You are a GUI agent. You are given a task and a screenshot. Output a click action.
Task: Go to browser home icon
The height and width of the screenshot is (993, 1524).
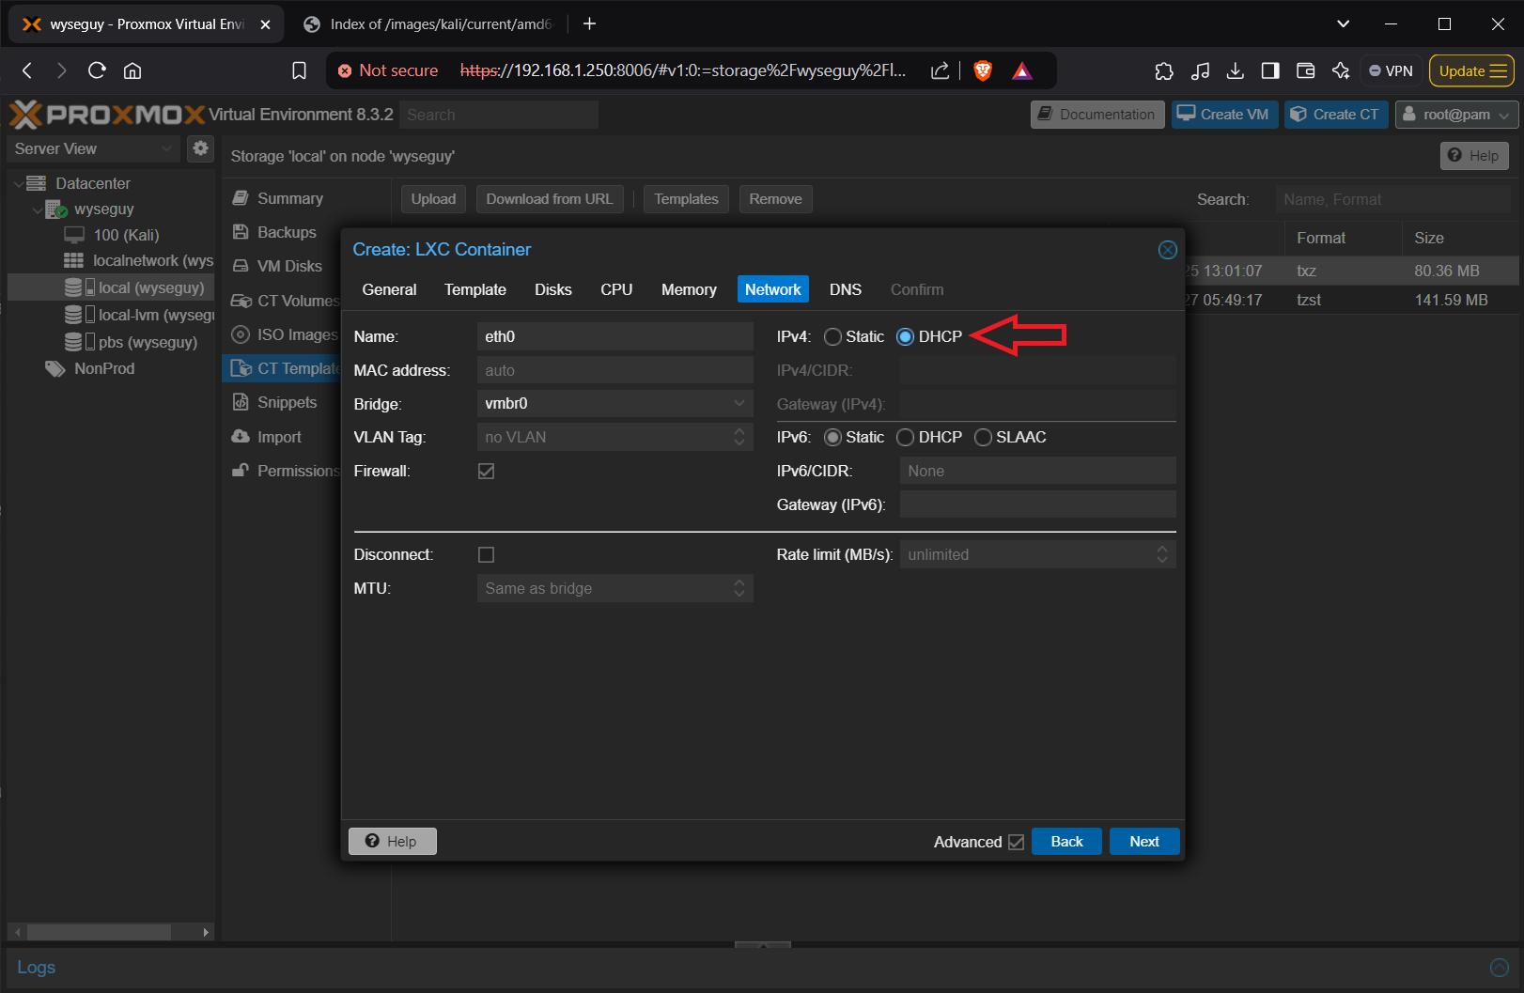(132, 70)
